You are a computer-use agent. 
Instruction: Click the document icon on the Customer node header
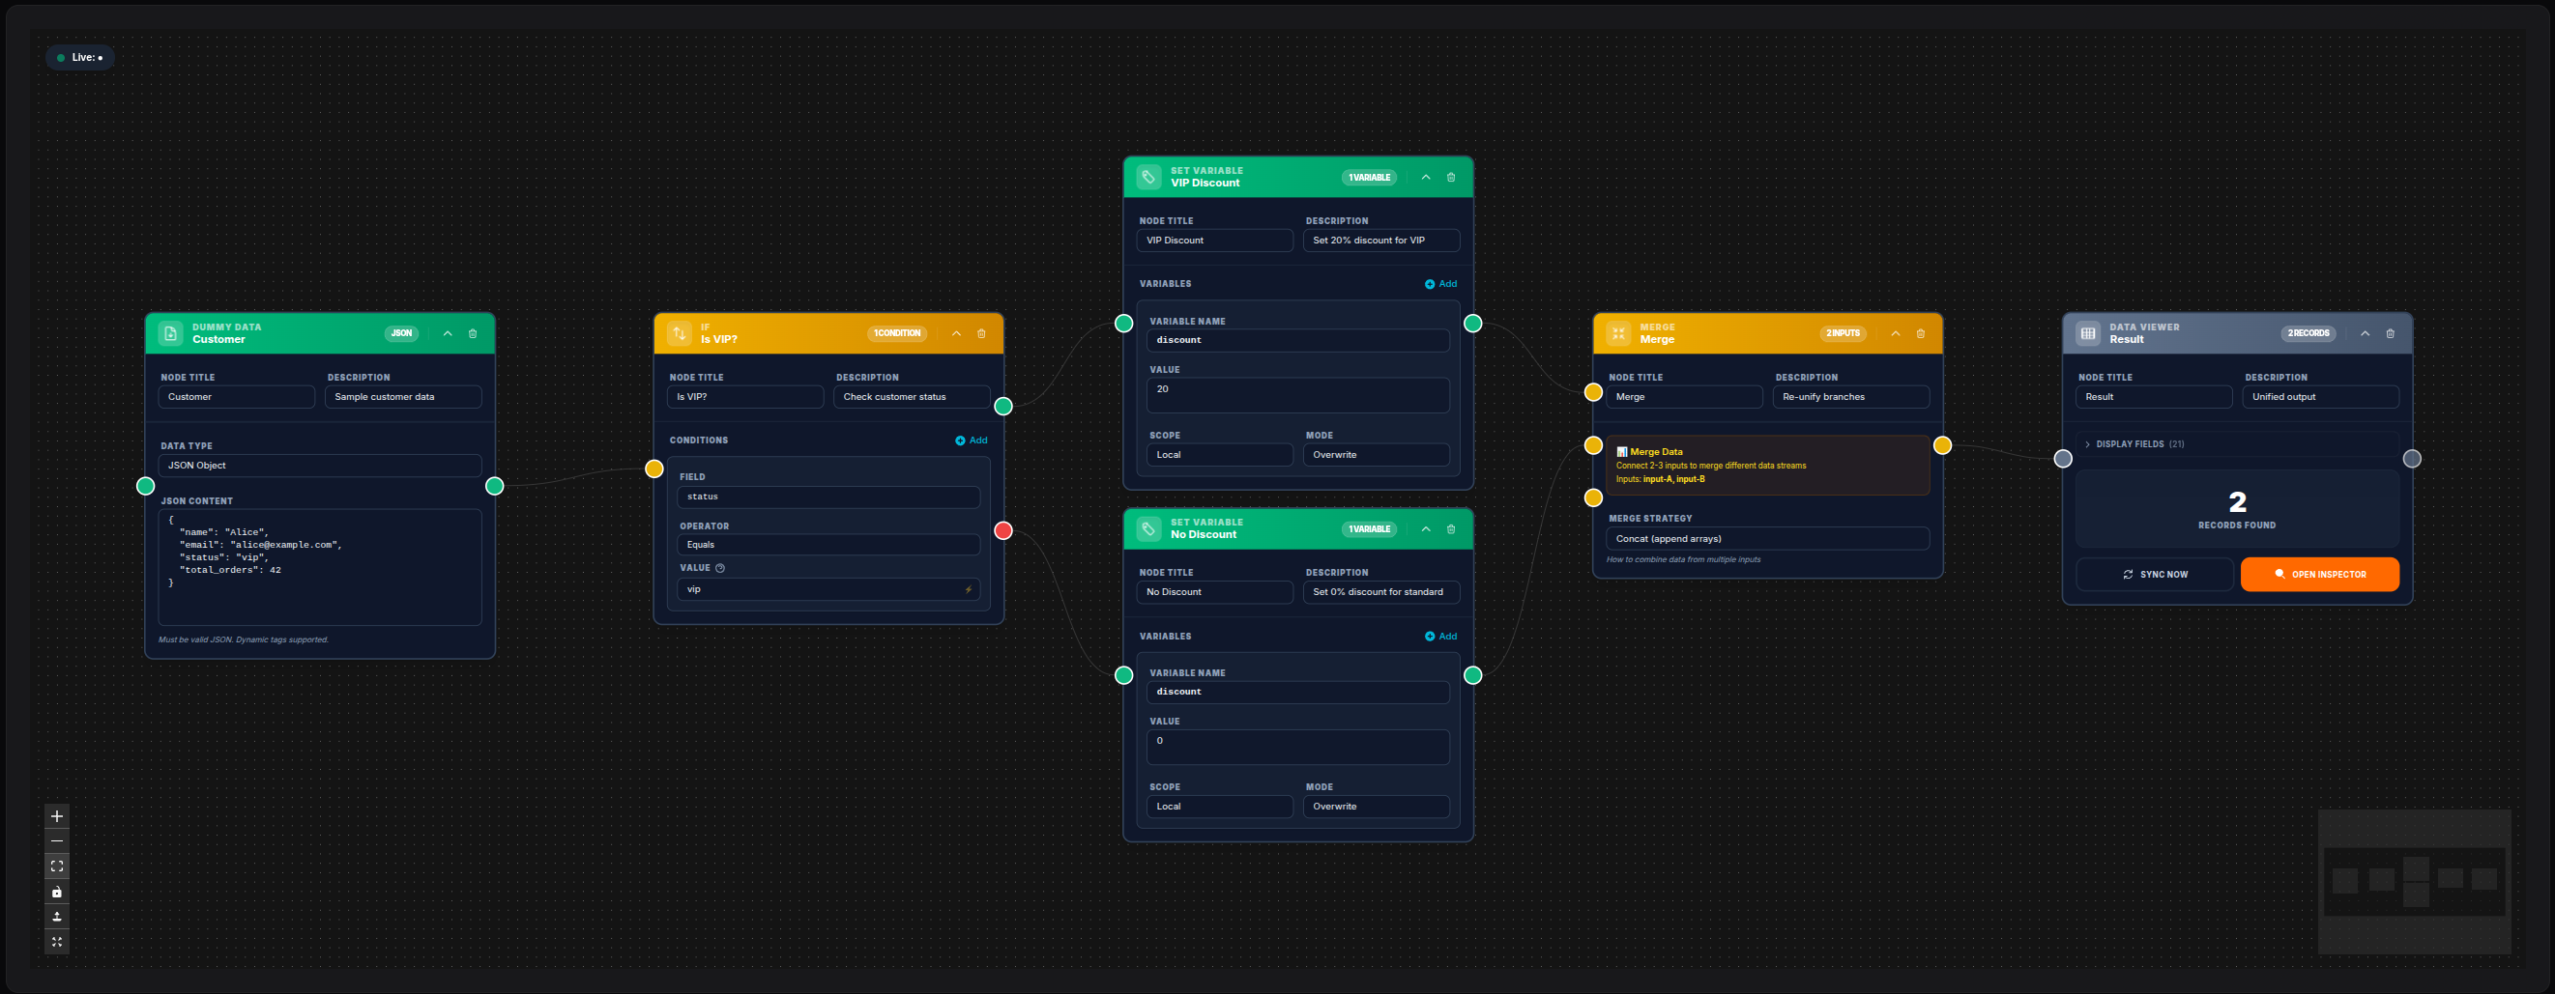171,332
